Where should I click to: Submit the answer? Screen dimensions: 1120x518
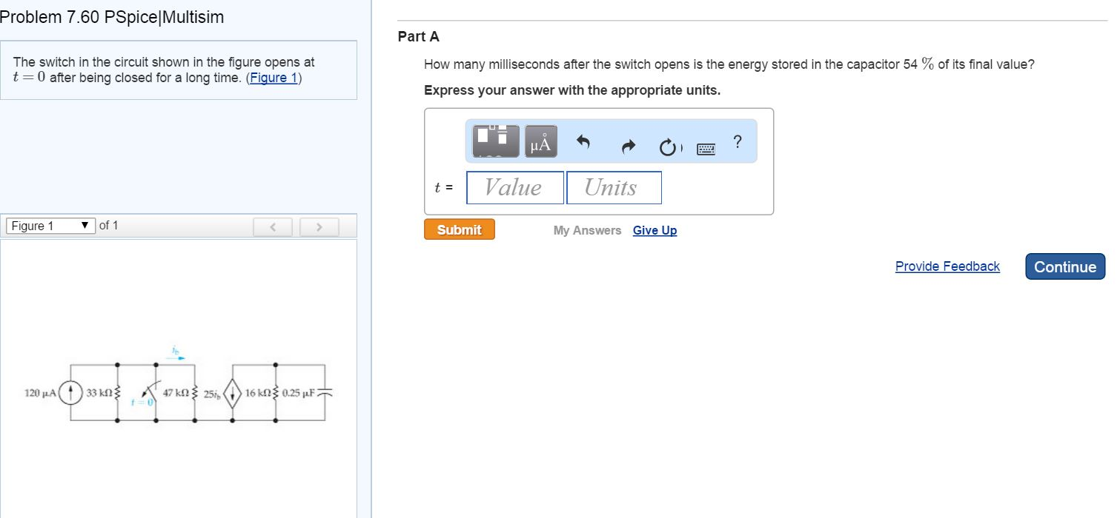coord(460,230)
